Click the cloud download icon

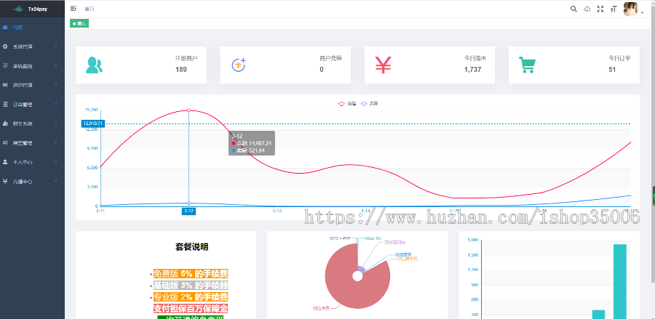coord(587,9)
